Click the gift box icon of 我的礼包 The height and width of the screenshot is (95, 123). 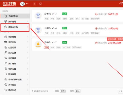click(x=6, y=42)
